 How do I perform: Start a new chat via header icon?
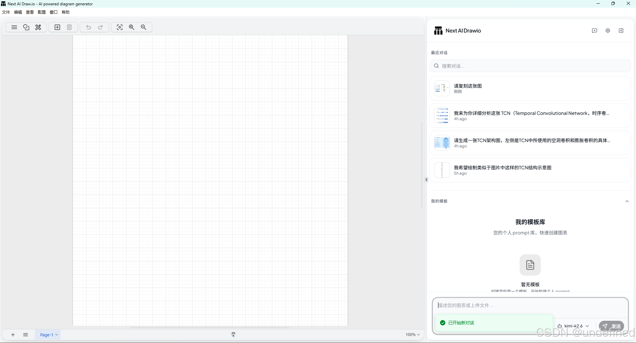[595, 31]
